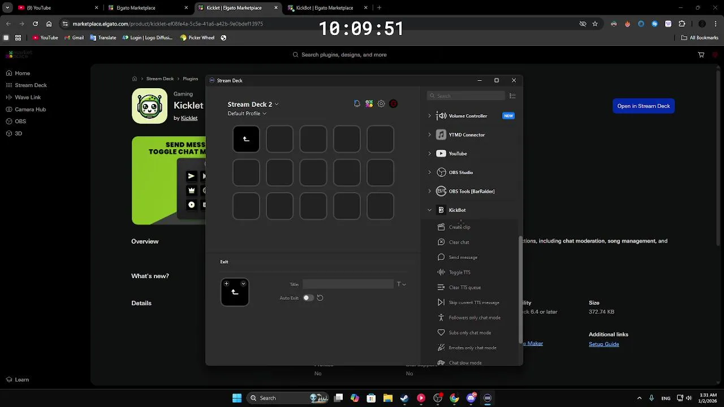Select the Followers only chat mode icon
This screenshot has width=724, height=407.
441,318
